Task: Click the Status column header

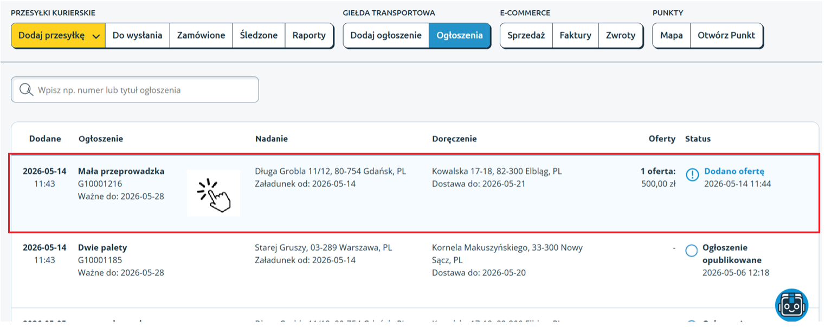Action: pos(698,139)
